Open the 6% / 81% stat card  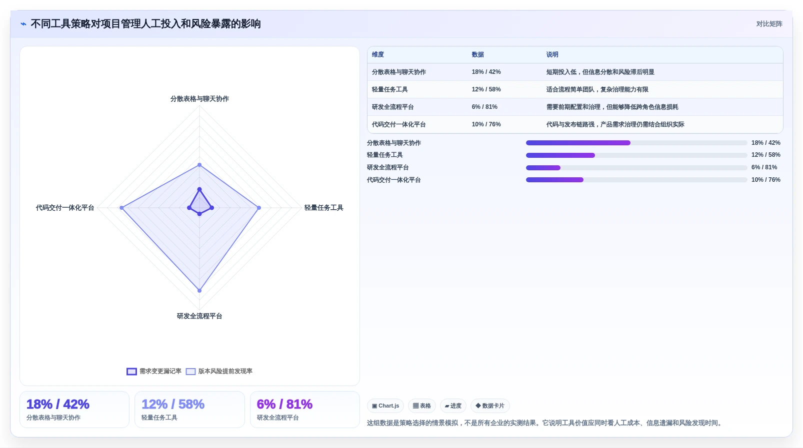tap(305, 410)
